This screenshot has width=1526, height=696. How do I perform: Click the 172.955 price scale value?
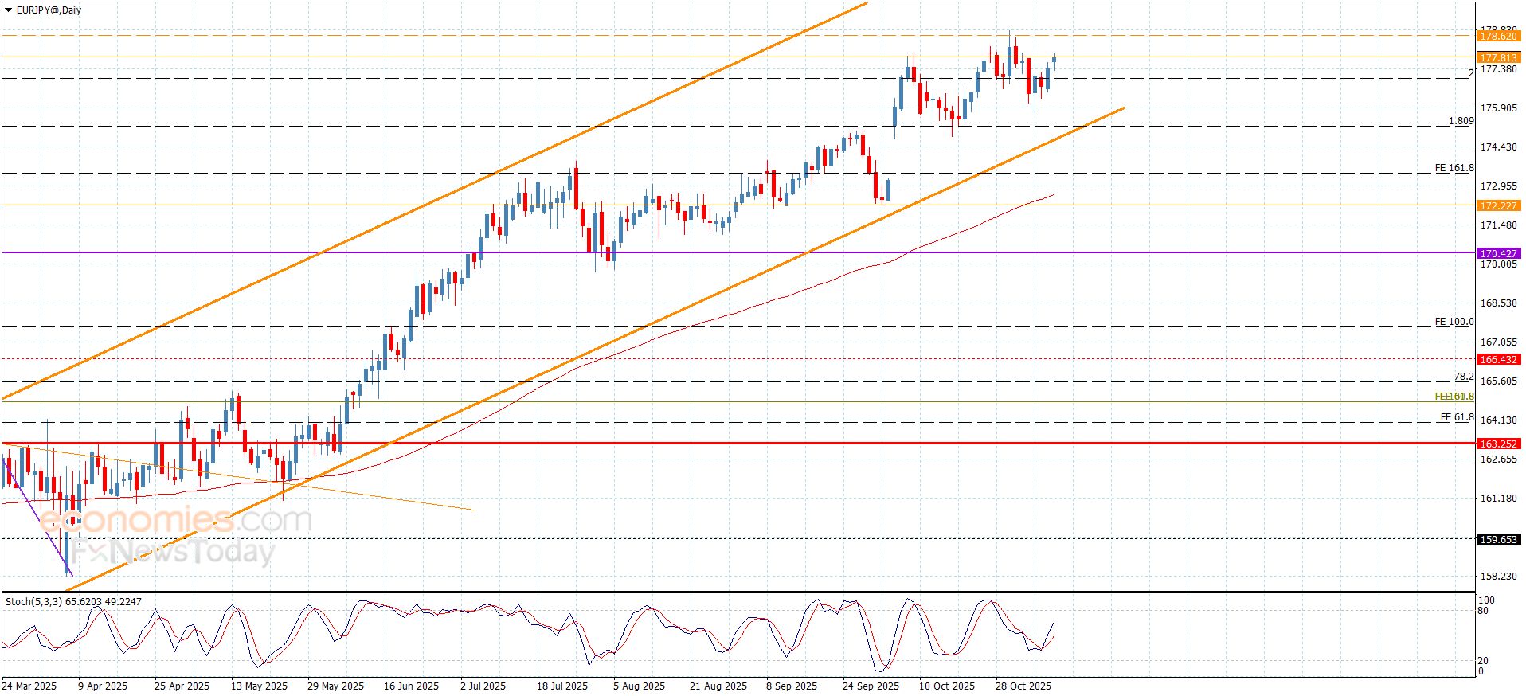1498,186
